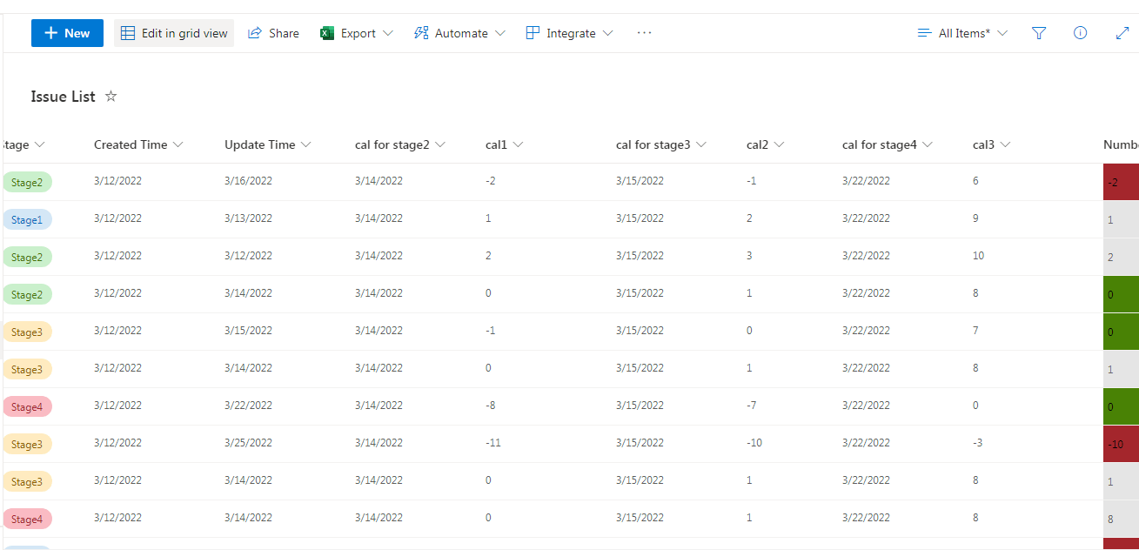The image size is (1139, 550).
Task: Open the details info pane icon
Action: click(x=1081, y=33)
